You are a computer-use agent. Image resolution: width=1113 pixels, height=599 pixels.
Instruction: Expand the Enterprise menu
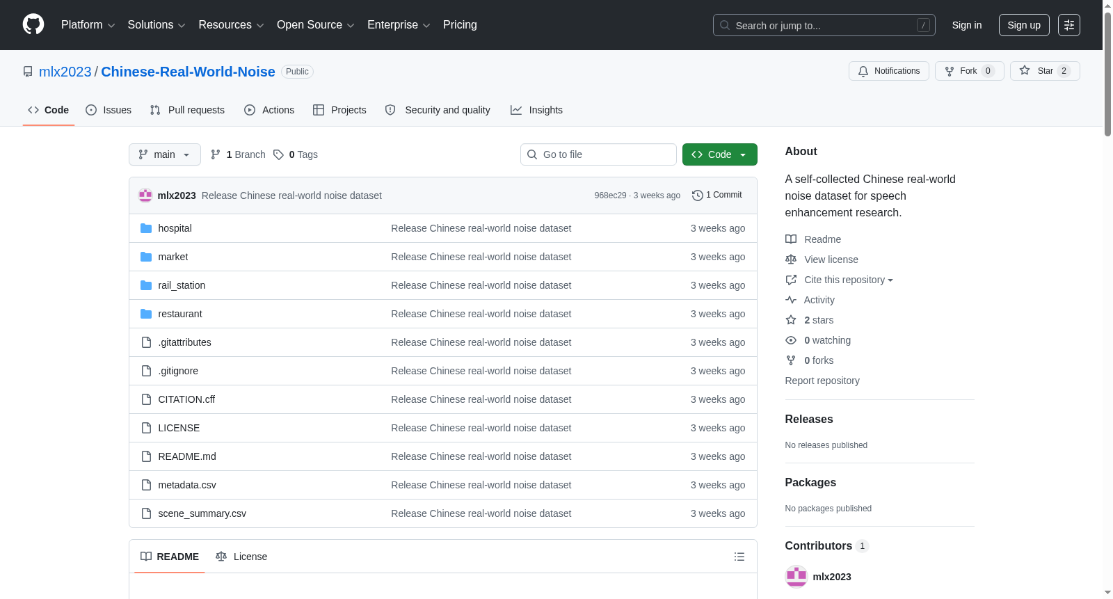(399, 25)
